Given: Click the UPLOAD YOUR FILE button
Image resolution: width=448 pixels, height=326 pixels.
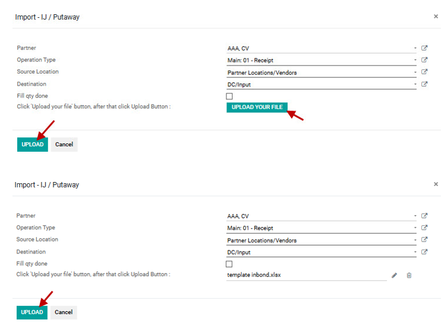Looking at the screenshot, I should tap(257, 107).
